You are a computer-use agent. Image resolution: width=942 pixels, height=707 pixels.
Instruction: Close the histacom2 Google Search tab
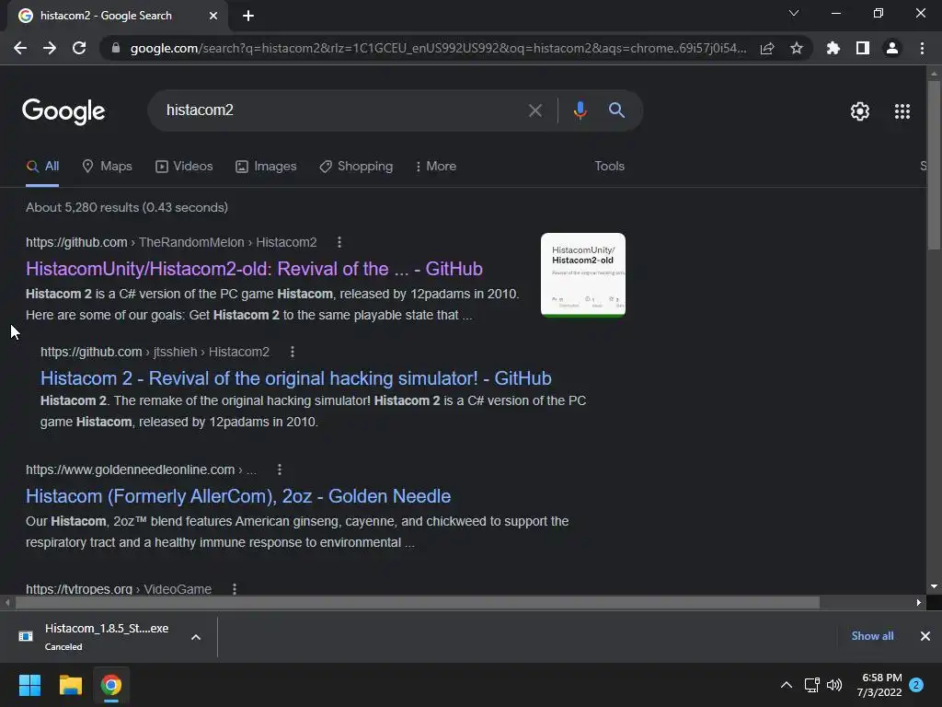tap(213, 16)
